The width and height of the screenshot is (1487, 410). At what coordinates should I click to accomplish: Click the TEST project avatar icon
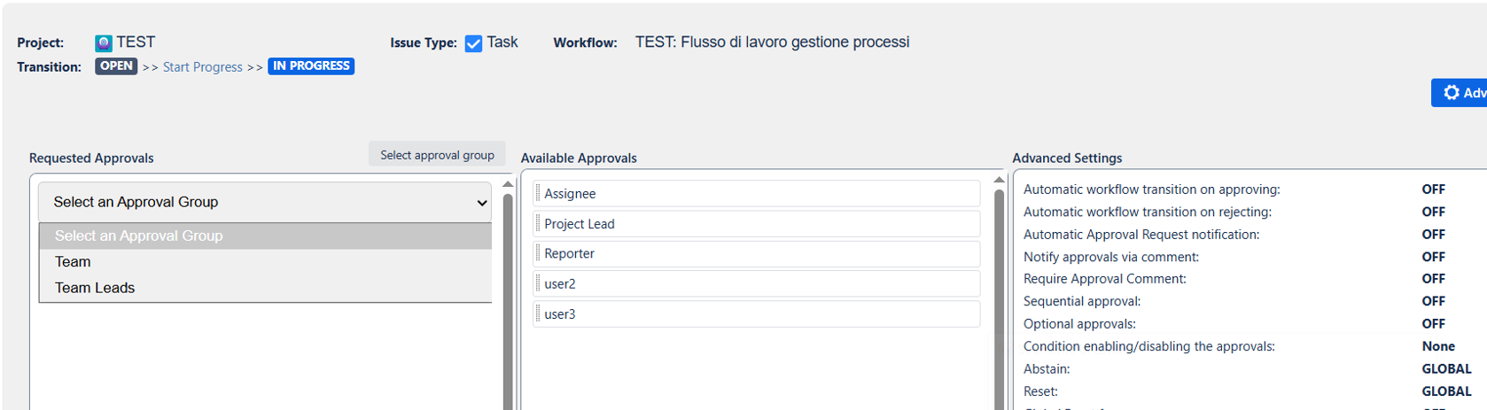[x=104, y=43]
